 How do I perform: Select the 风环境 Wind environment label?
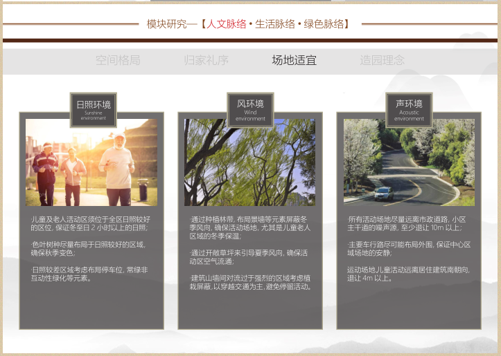[250, 109]
